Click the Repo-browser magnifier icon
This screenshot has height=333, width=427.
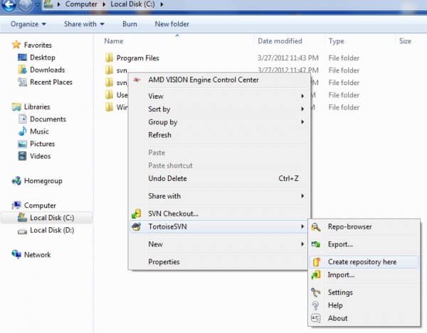point(316,227)
